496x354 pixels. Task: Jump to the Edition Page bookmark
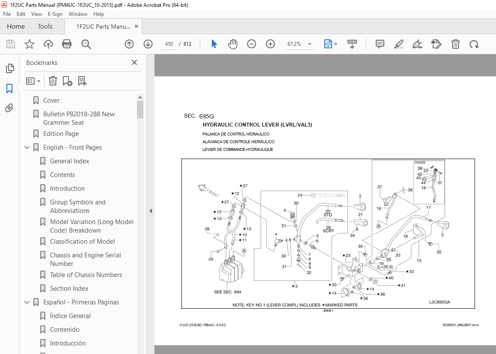tap(61, 134)
